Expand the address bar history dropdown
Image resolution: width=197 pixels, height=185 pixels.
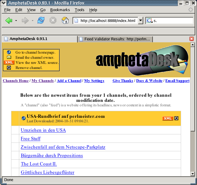tap(140, 20)
